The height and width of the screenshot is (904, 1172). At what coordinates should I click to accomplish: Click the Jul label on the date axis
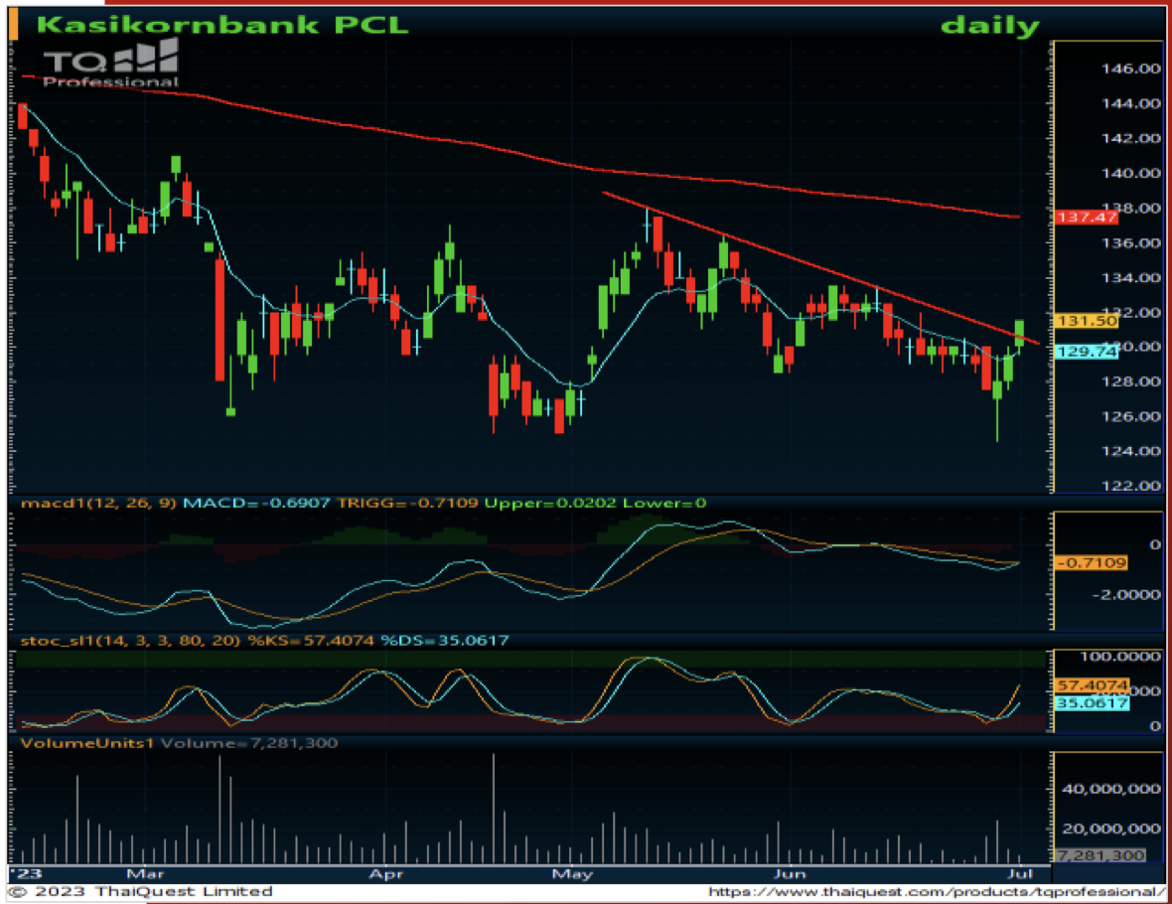pos(1020,873)
